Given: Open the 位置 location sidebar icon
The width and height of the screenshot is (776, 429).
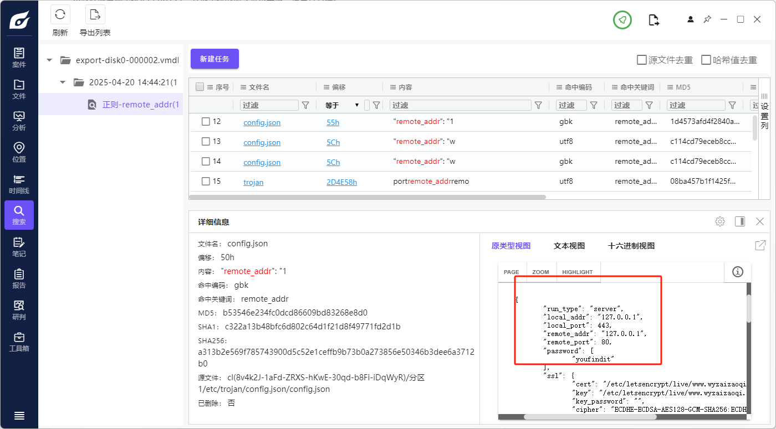Looking at the screenshot, I should coord(19,152).
